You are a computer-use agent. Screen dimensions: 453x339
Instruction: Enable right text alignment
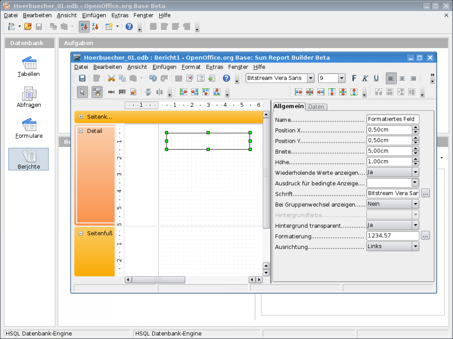coord(413,78)
